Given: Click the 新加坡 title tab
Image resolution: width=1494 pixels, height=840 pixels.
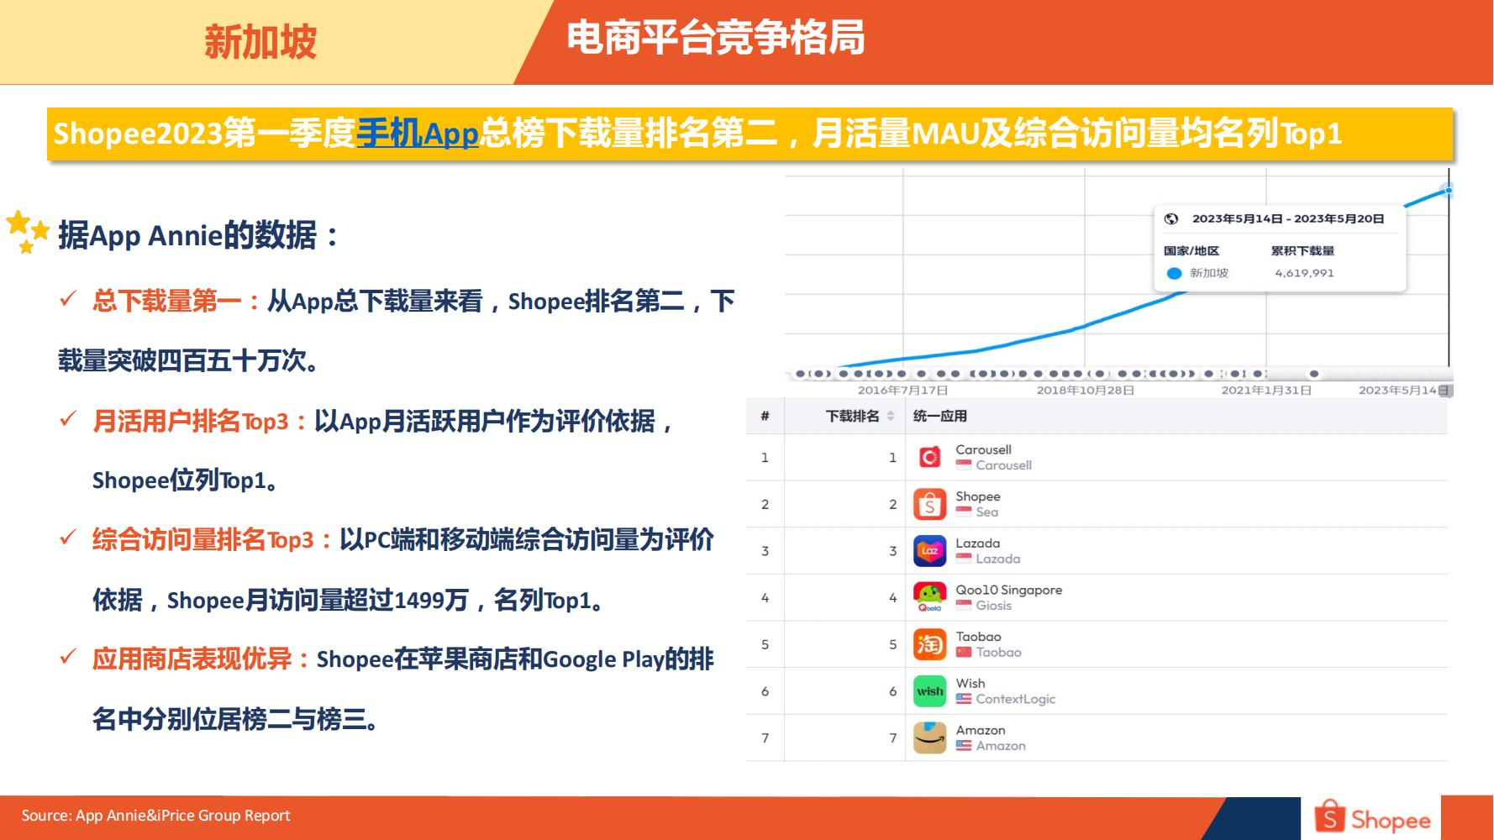Looking at the screenshot, I should (260, 41).
